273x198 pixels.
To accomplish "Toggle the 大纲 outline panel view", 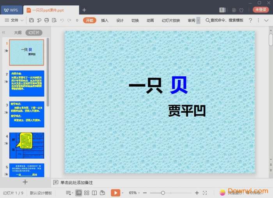I will click(18, 33).
